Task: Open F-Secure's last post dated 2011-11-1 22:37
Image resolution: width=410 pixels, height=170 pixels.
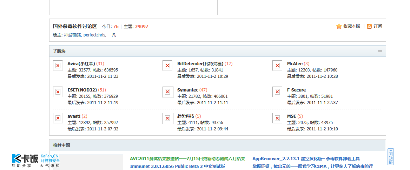Action: (x=322, y=103)
